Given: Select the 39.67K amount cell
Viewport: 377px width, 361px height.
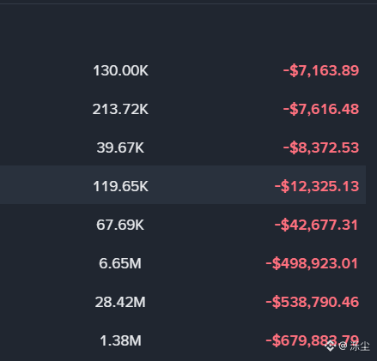Looking at the screenshot, I should tap(120, 147).
